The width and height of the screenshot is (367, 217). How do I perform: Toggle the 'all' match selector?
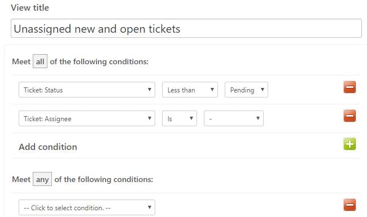click(x=40, y=61)
